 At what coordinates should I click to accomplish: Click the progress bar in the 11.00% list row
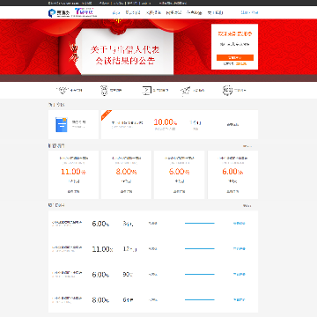tap(200, 249)
